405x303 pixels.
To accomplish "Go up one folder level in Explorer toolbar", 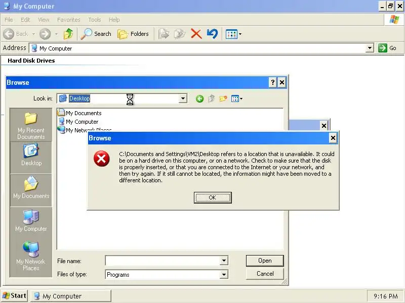I will 68,34.
